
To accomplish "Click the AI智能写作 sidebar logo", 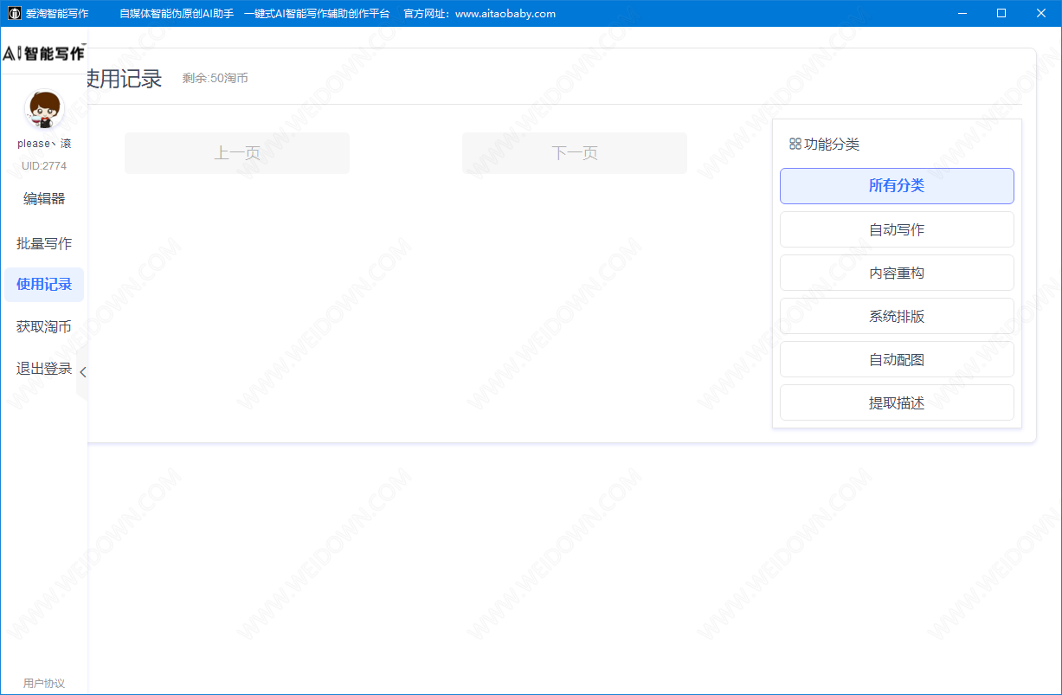I will (43, 54).
